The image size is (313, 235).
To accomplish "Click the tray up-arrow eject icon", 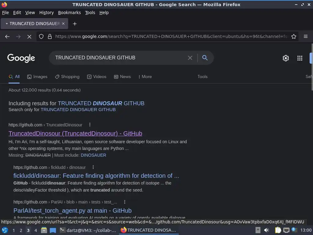I will tap(258, 230).
